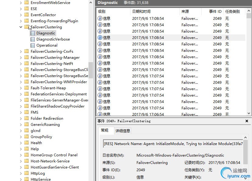
Task: Click the Health folder icon
Action: click(26, 143)
